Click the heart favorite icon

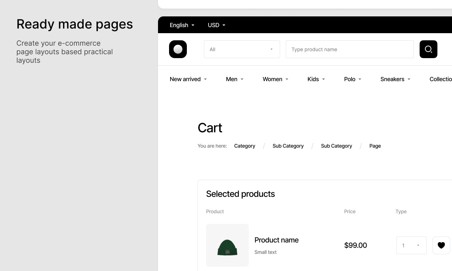pyautogui.click(x=441, y=245)
